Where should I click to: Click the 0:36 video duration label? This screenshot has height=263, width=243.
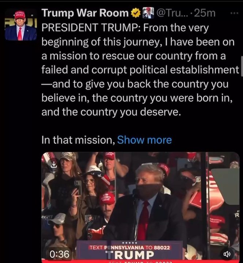[59, 254]
